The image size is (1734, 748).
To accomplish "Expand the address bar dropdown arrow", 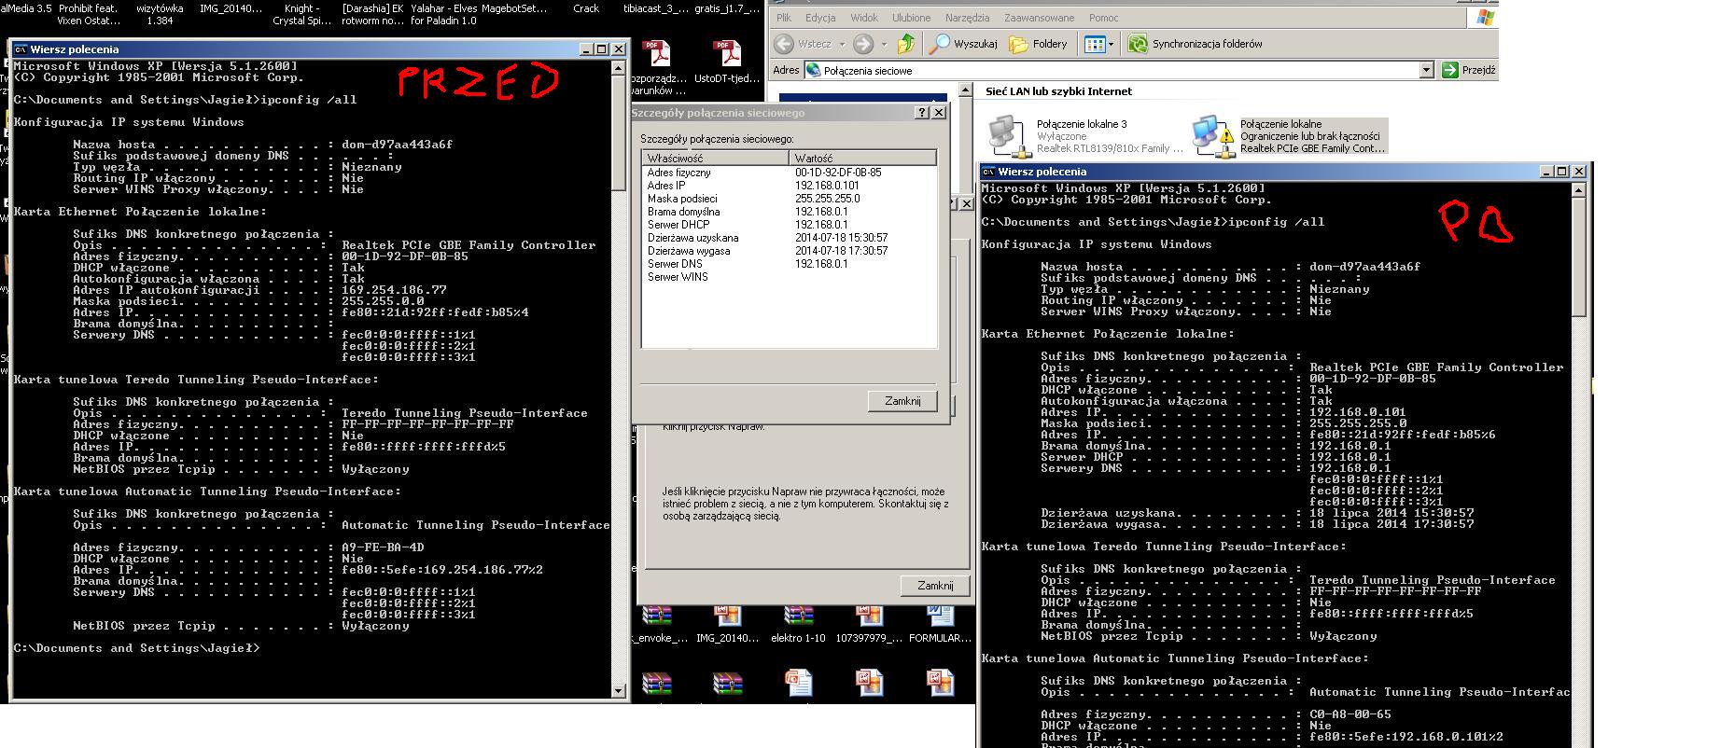I will pos(1425,70).
